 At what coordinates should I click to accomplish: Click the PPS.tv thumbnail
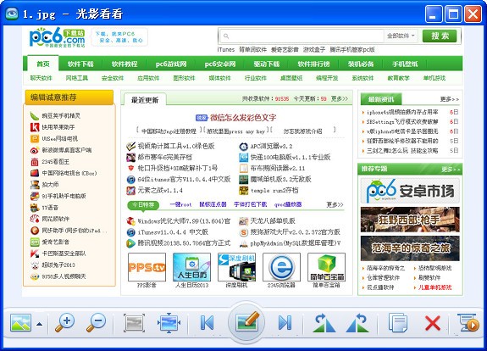click(147, 267)
